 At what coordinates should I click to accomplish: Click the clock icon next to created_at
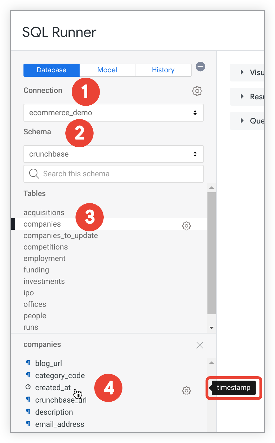[28, 387]
